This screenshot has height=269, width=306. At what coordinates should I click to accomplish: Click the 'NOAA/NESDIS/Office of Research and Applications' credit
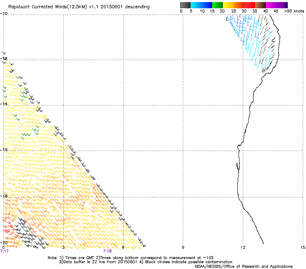pos(244,266)
